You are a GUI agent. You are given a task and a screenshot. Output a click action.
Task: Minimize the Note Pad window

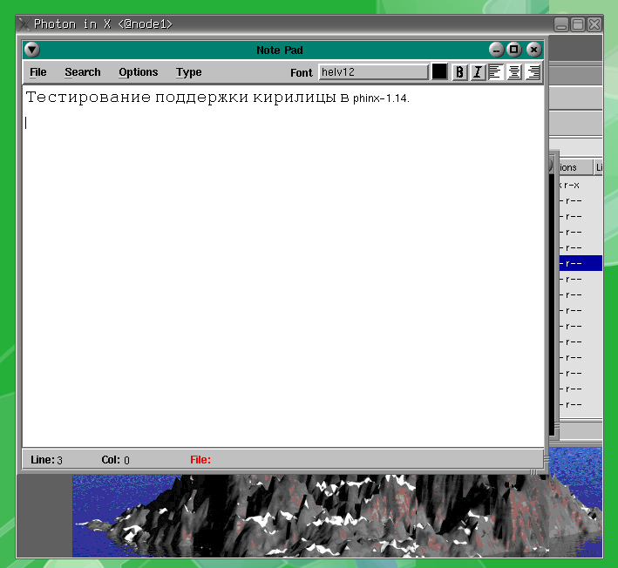496,51
